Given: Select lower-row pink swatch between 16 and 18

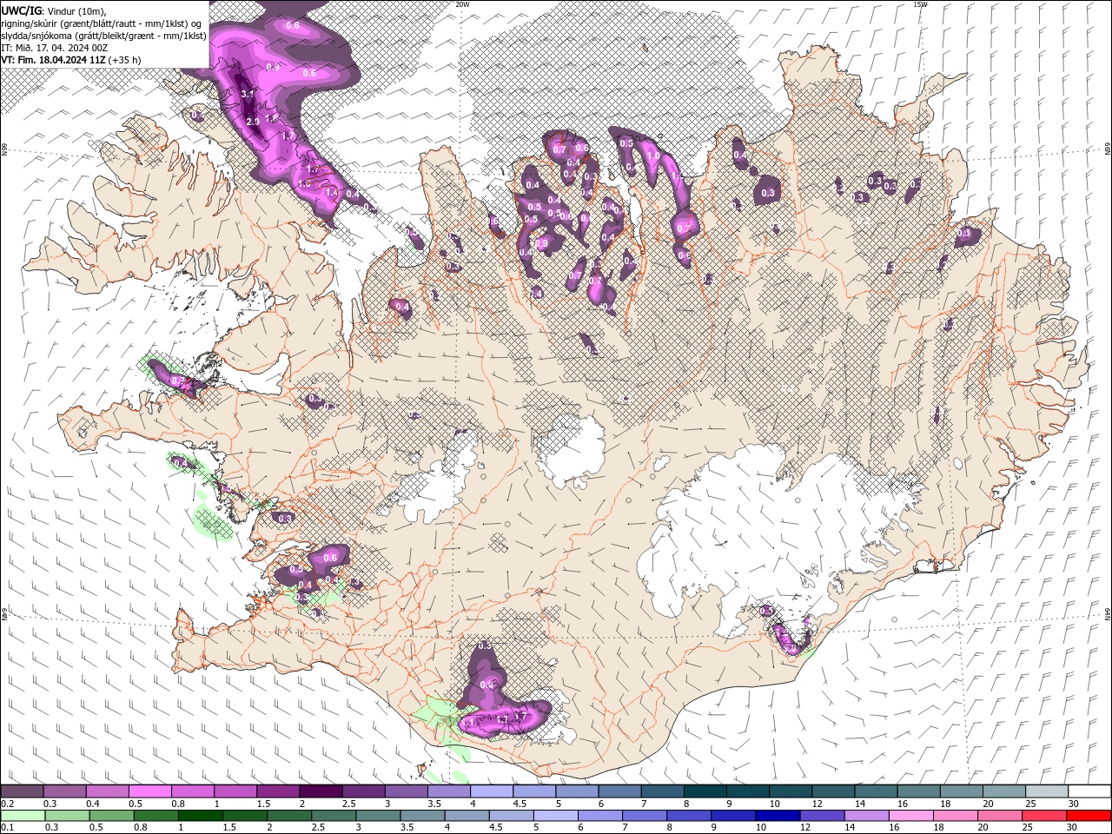Looking at the screenshot, I should click(910, 816).
